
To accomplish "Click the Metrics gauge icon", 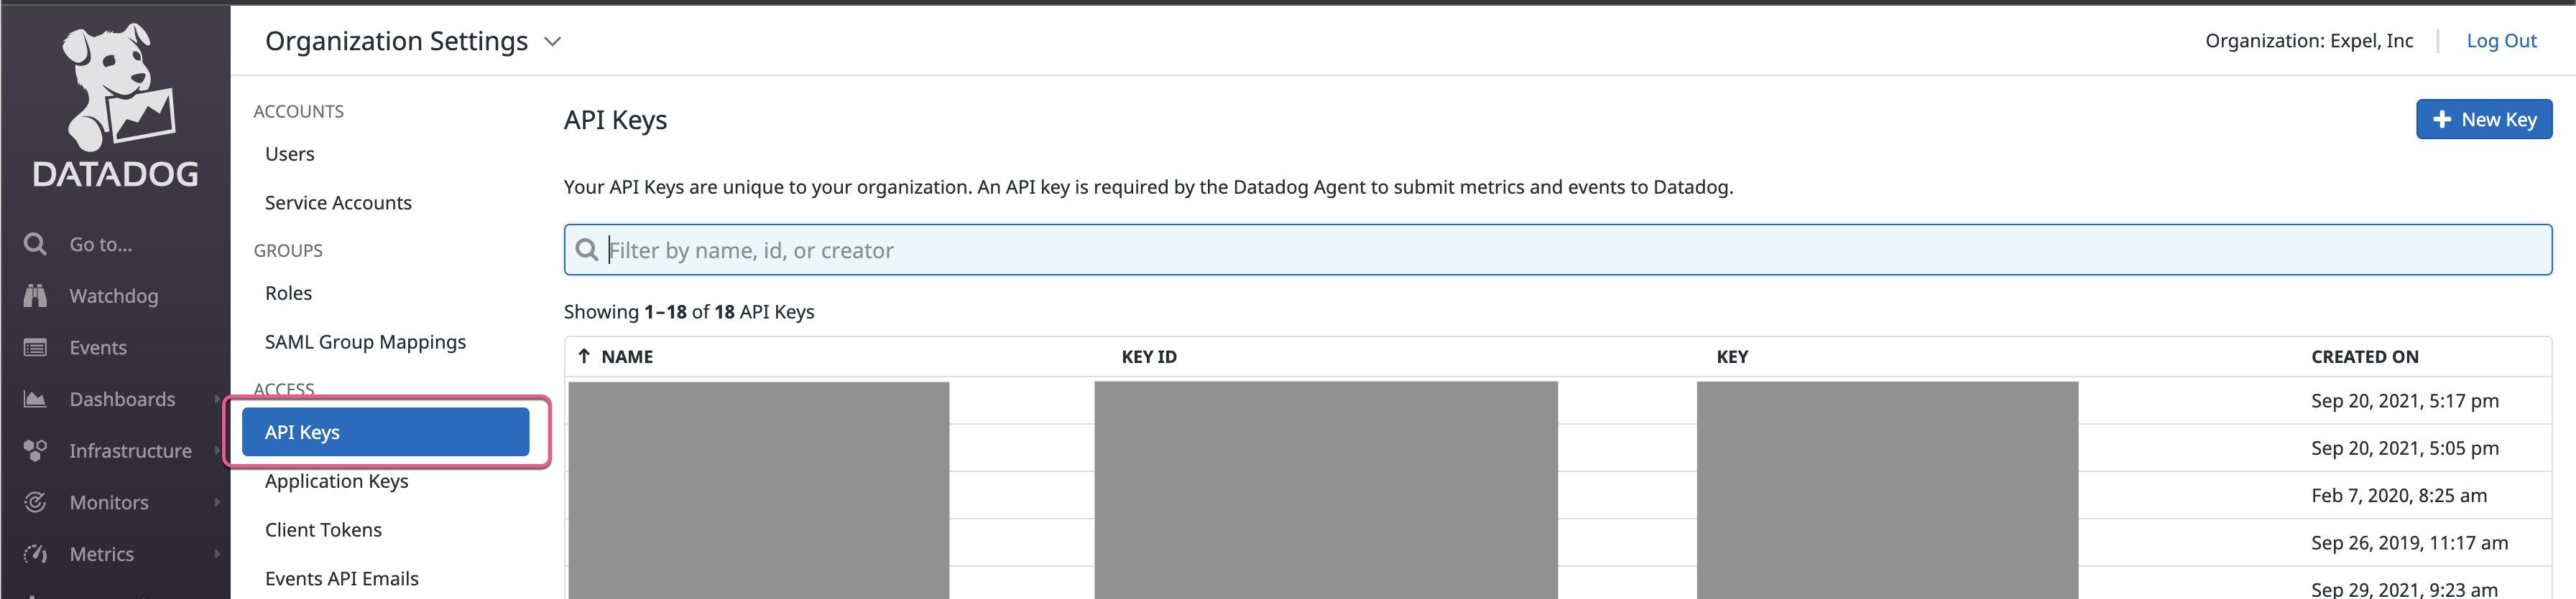I will click(35, 554).
